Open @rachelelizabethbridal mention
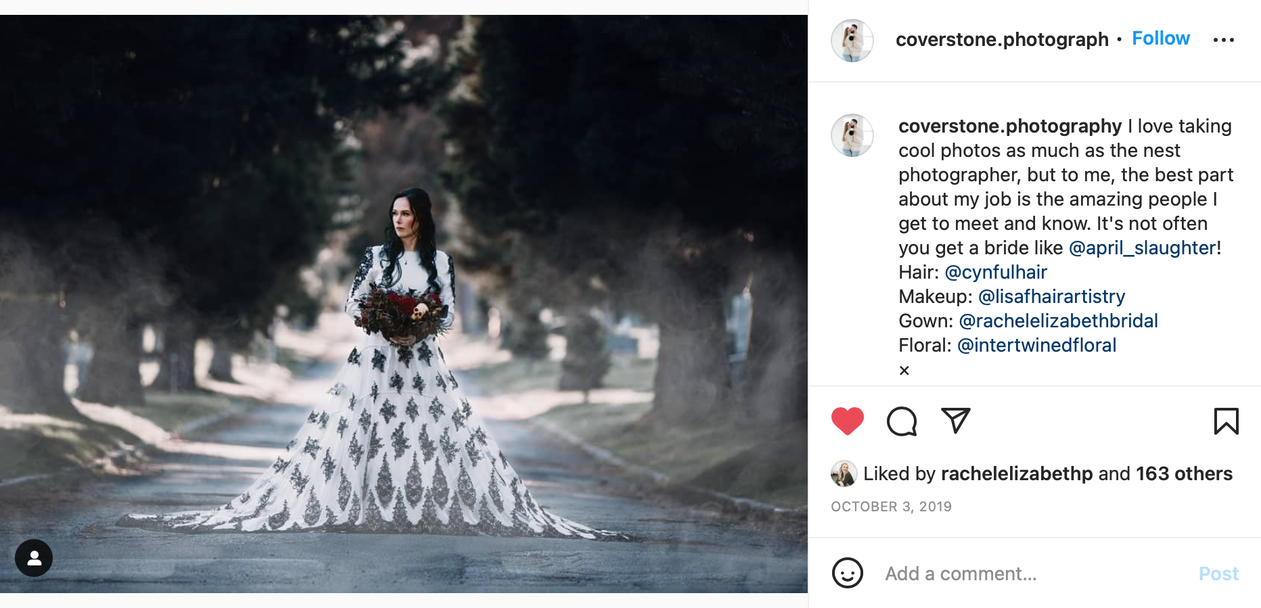Image resolution: width=1261 pixels, height=608 pixels. click(x=1059, y=321)
